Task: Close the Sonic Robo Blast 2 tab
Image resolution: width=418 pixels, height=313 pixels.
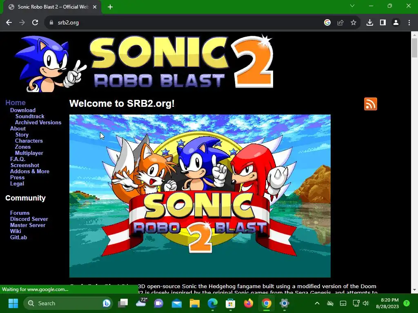Action: click(95, 7)
